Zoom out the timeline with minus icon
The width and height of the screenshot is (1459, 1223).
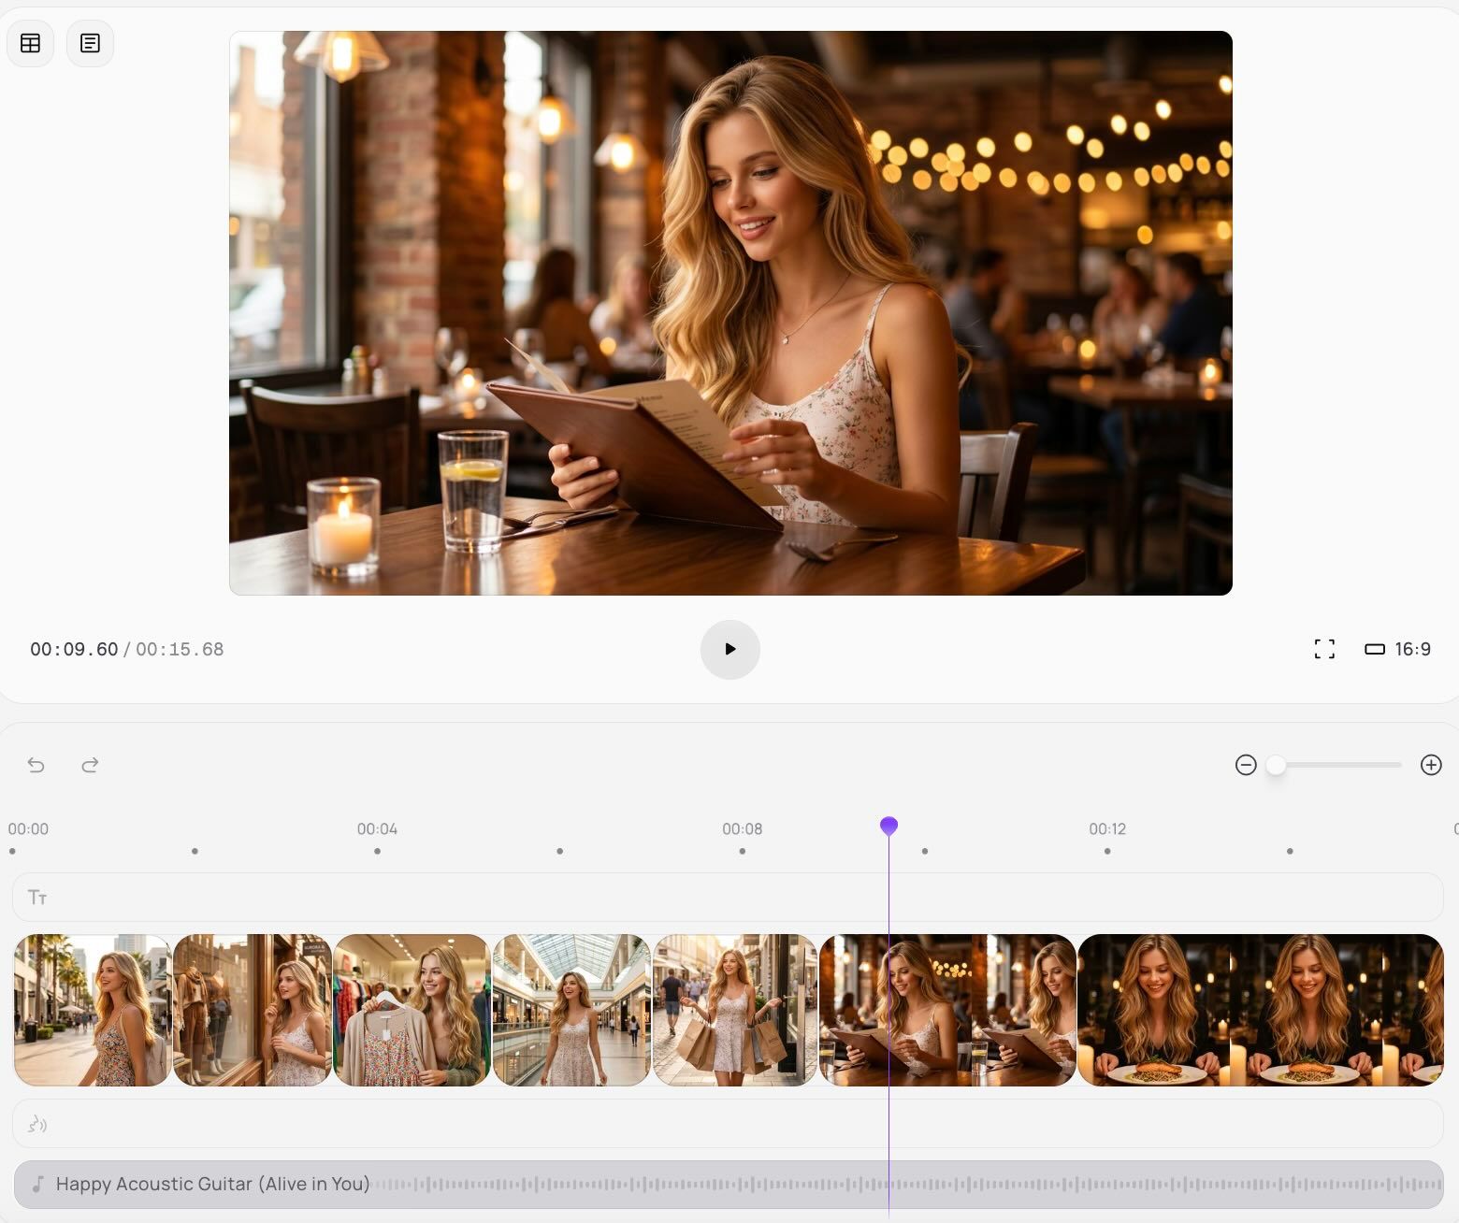pyautogui.click(x=1246, y=765)
